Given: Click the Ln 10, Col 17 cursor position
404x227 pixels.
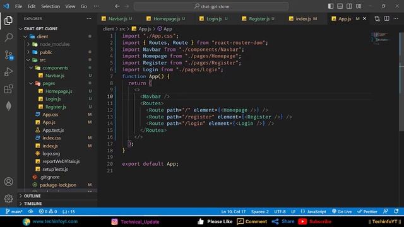Looking at the screenshot, I should pos(234,212).
